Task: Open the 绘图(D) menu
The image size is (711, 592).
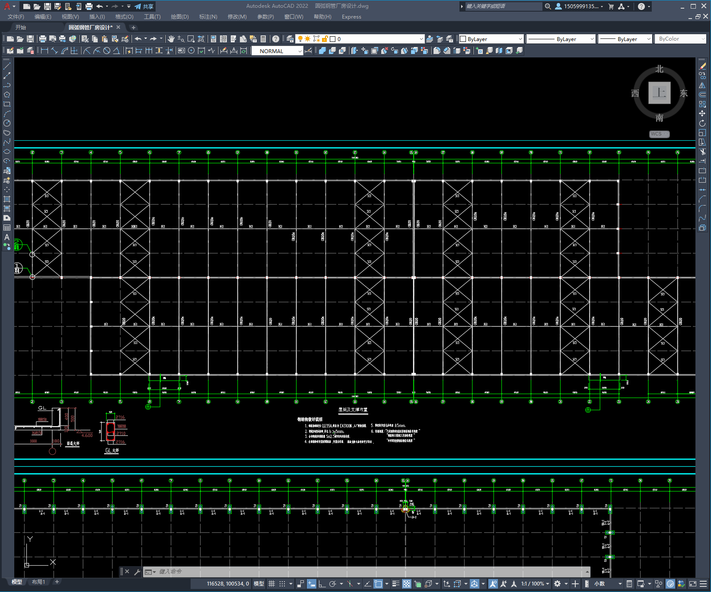Action: point(180,17)
